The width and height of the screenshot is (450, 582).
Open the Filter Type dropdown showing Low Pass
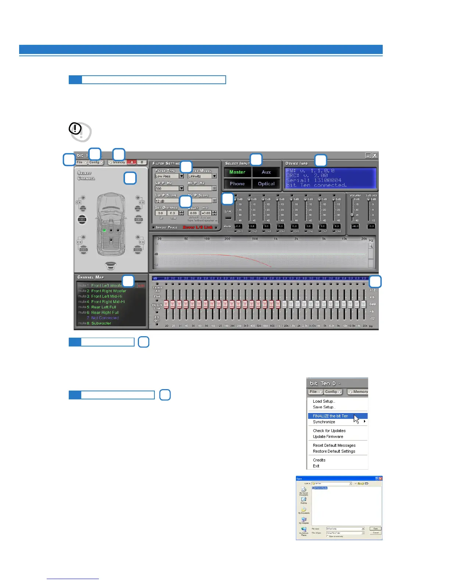[181, 176]
